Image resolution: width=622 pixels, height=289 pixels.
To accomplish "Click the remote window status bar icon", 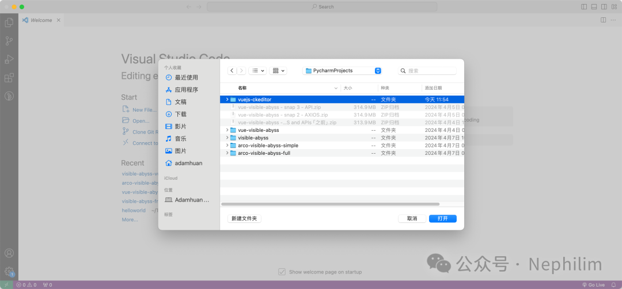I will 6,284.
